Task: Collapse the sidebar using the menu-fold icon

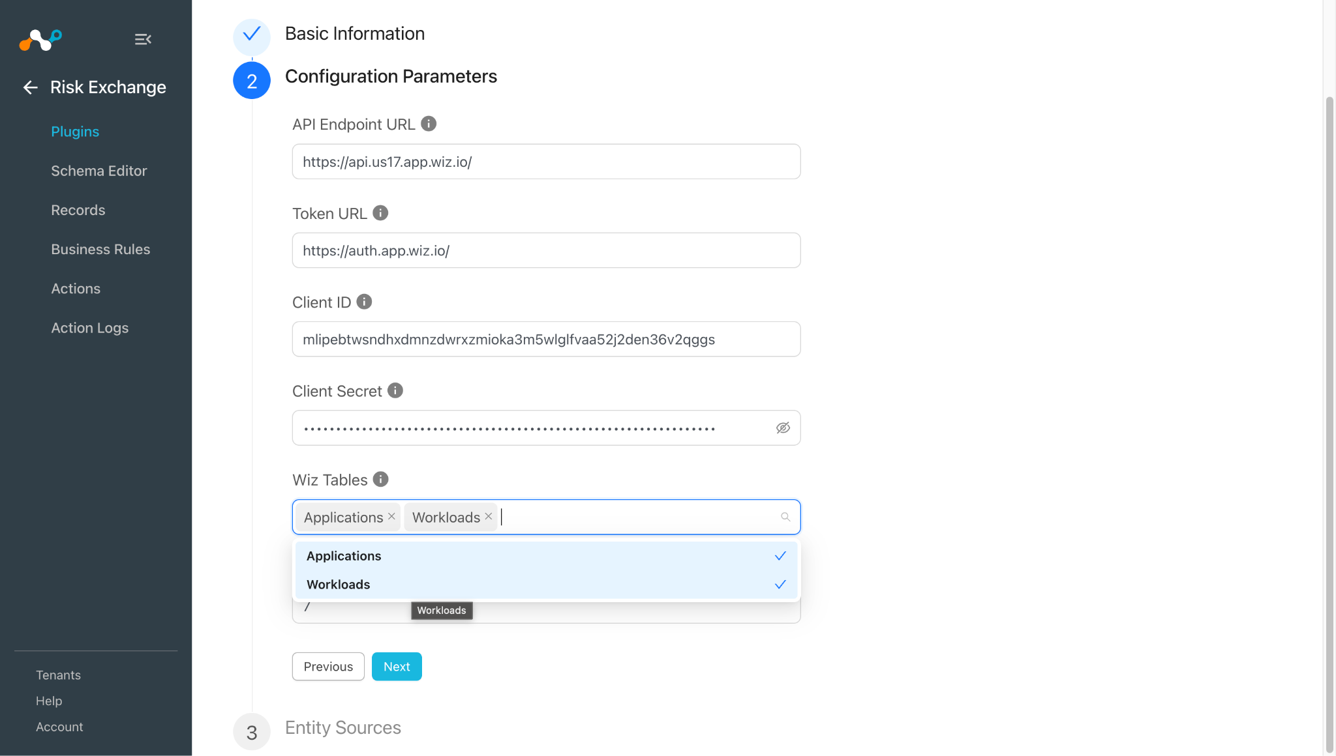Action: 143,39
